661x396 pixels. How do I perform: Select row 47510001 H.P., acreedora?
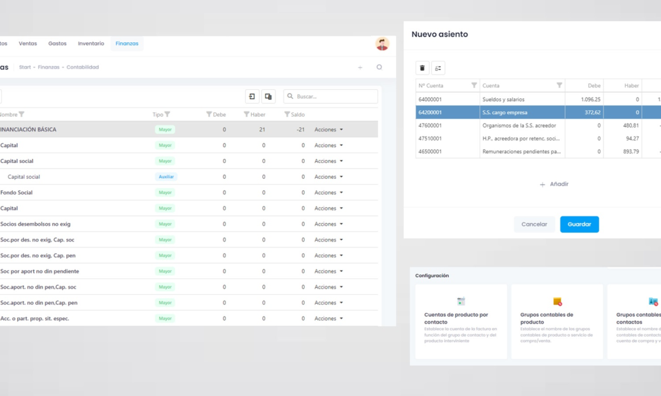click(538, 139)
